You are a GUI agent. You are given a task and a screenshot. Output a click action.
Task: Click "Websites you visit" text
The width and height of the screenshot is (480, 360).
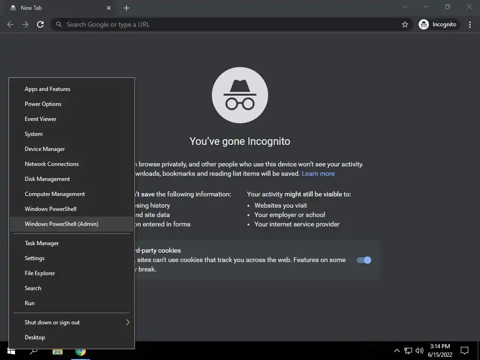pyautogui.click(x=281, y=205)
